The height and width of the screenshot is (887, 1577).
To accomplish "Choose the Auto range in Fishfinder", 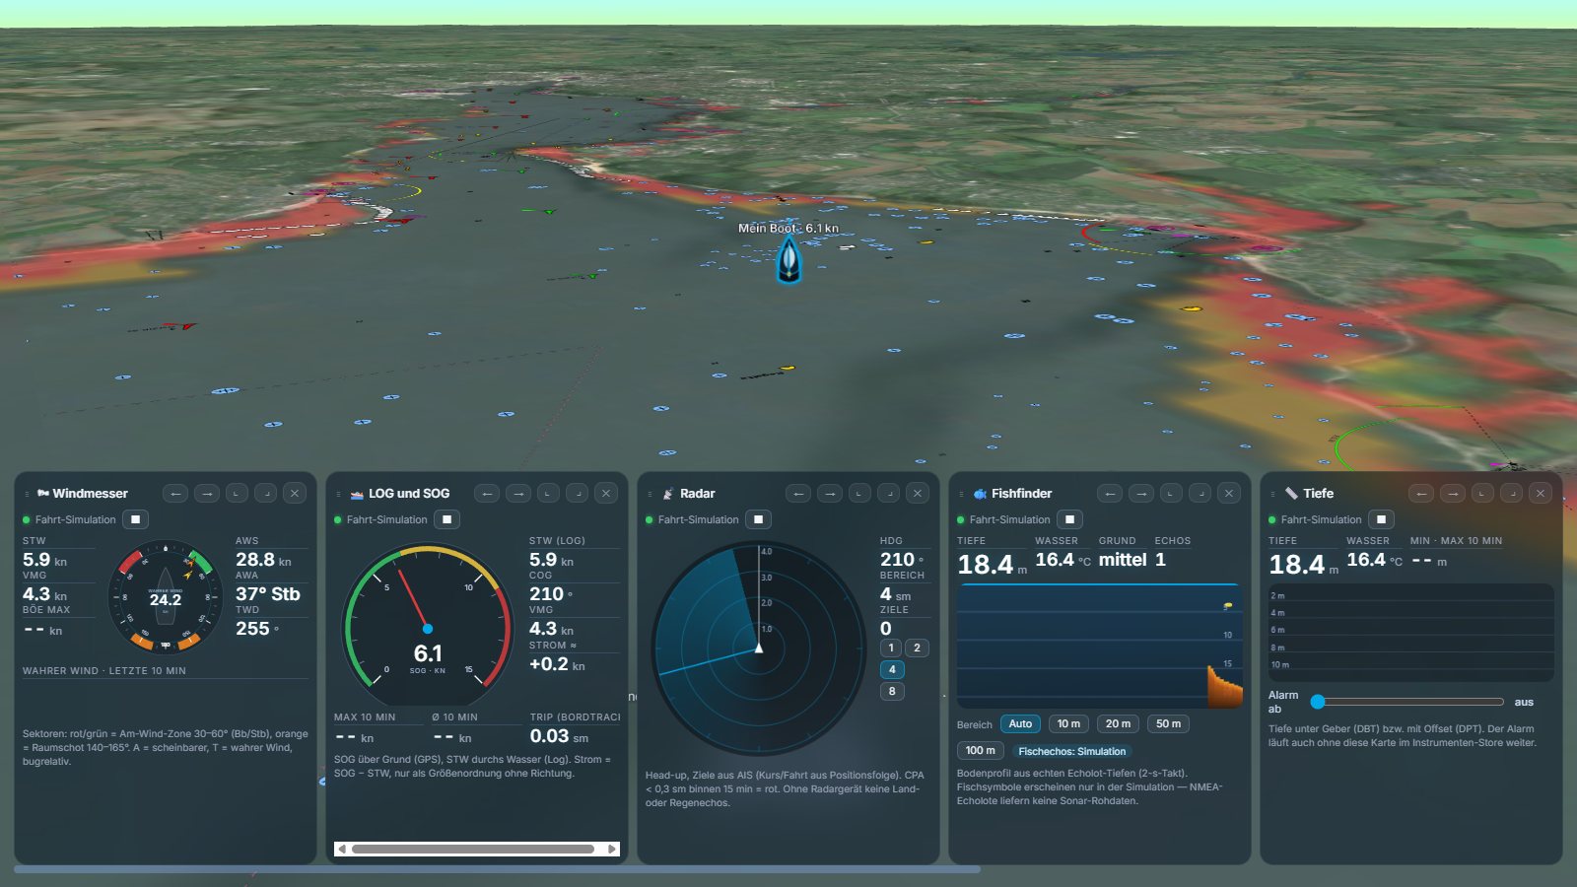I will click(x=1020, y=723).
